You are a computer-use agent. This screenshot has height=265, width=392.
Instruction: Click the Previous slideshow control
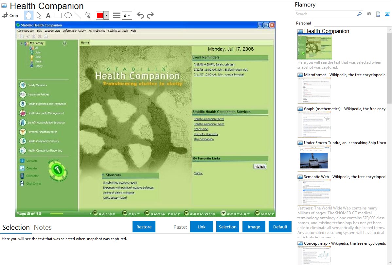[200, 214]
